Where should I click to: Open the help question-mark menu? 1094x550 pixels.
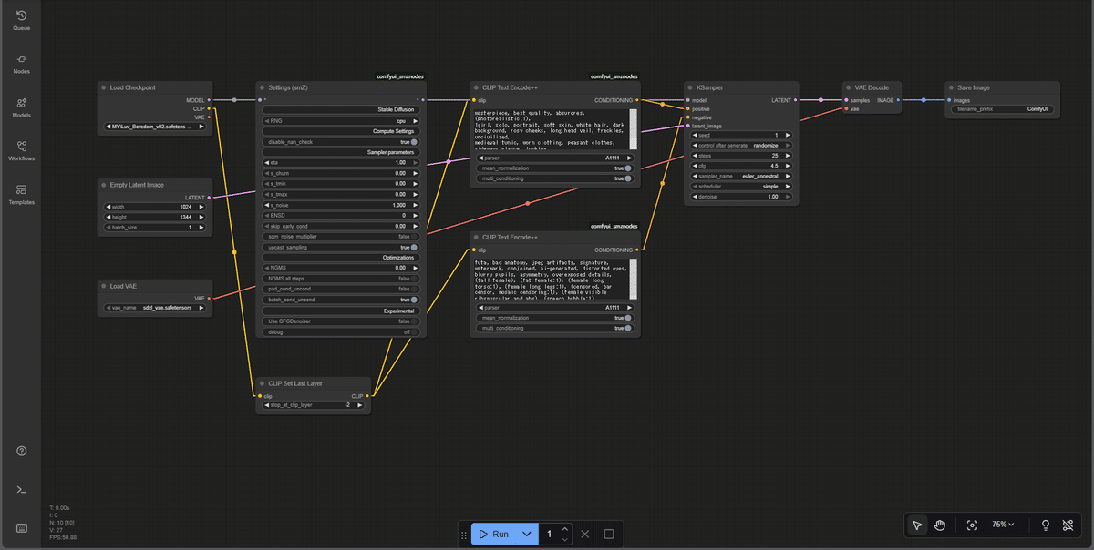click(22, 451)
